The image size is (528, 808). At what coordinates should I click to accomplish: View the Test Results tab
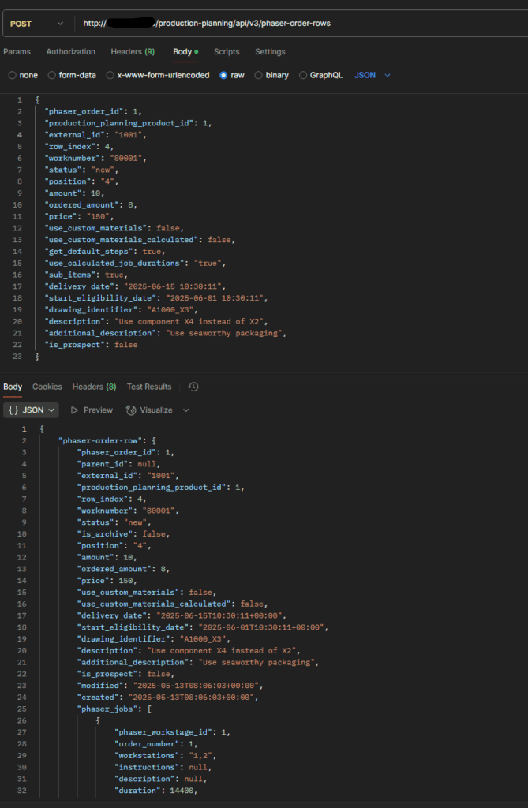point(149,387)
